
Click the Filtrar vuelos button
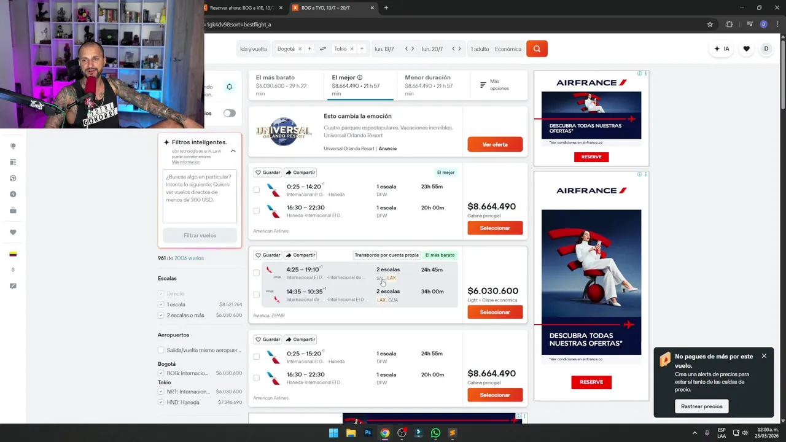tap(200, 235)
